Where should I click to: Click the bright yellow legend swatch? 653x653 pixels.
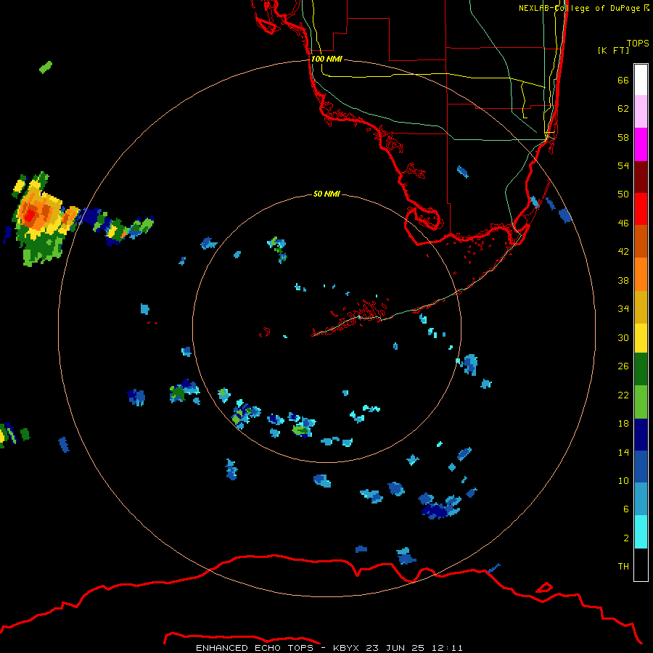tap(641, 338)
